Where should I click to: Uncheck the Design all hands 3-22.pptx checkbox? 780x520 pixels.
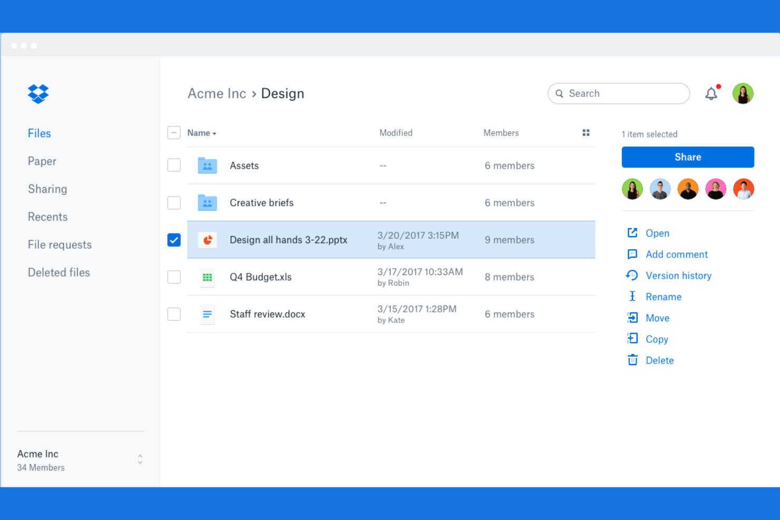pyautogui.click(x=174, y=240)
